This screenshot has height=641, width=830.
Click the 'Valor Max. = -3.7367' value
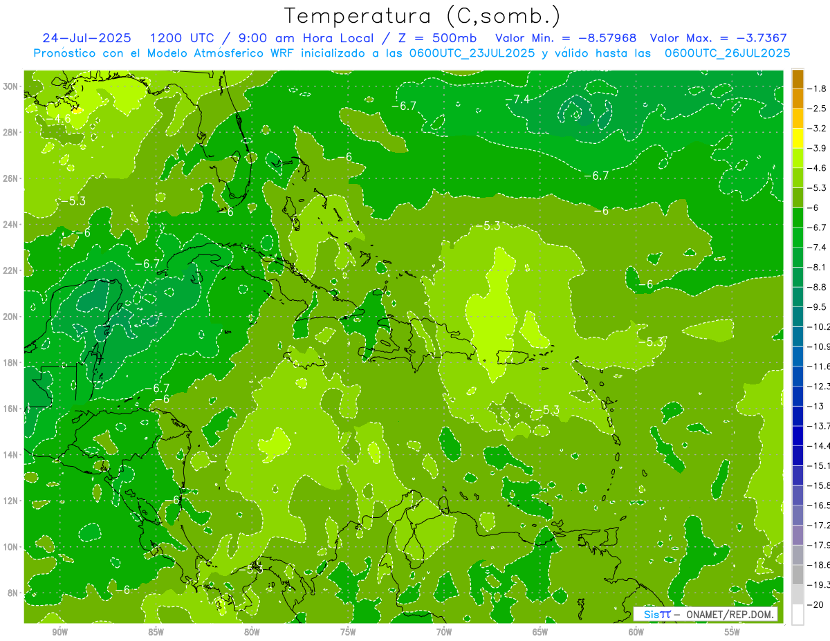click(x=717, y=38)
